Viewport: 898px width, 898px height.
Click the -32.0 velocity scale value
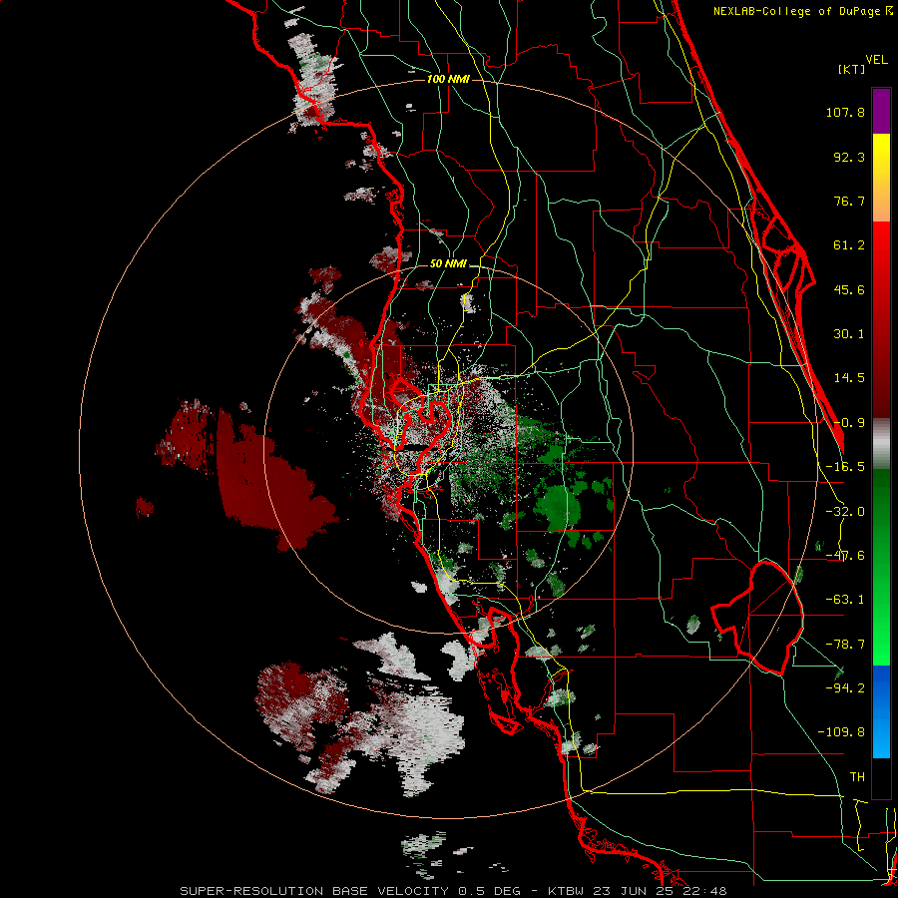point(845,512)
